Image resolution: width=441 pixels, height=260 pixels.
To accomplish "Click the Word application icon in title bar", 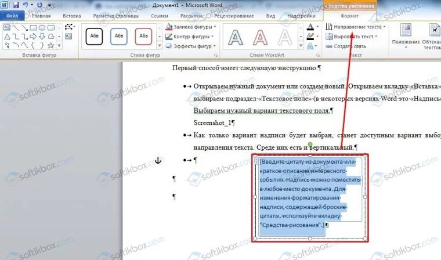I will click(4, 5).
